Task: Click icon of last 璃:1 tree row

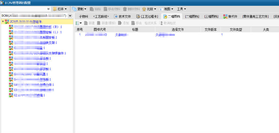Action: pyautogui.click(x=11, y=95)
